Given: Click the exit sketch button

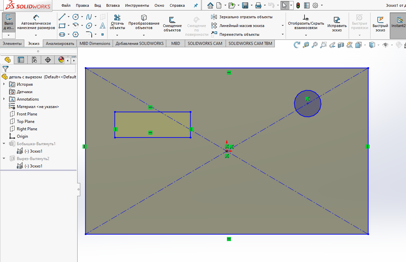Looking at the screenshot, I should point(9,22).
